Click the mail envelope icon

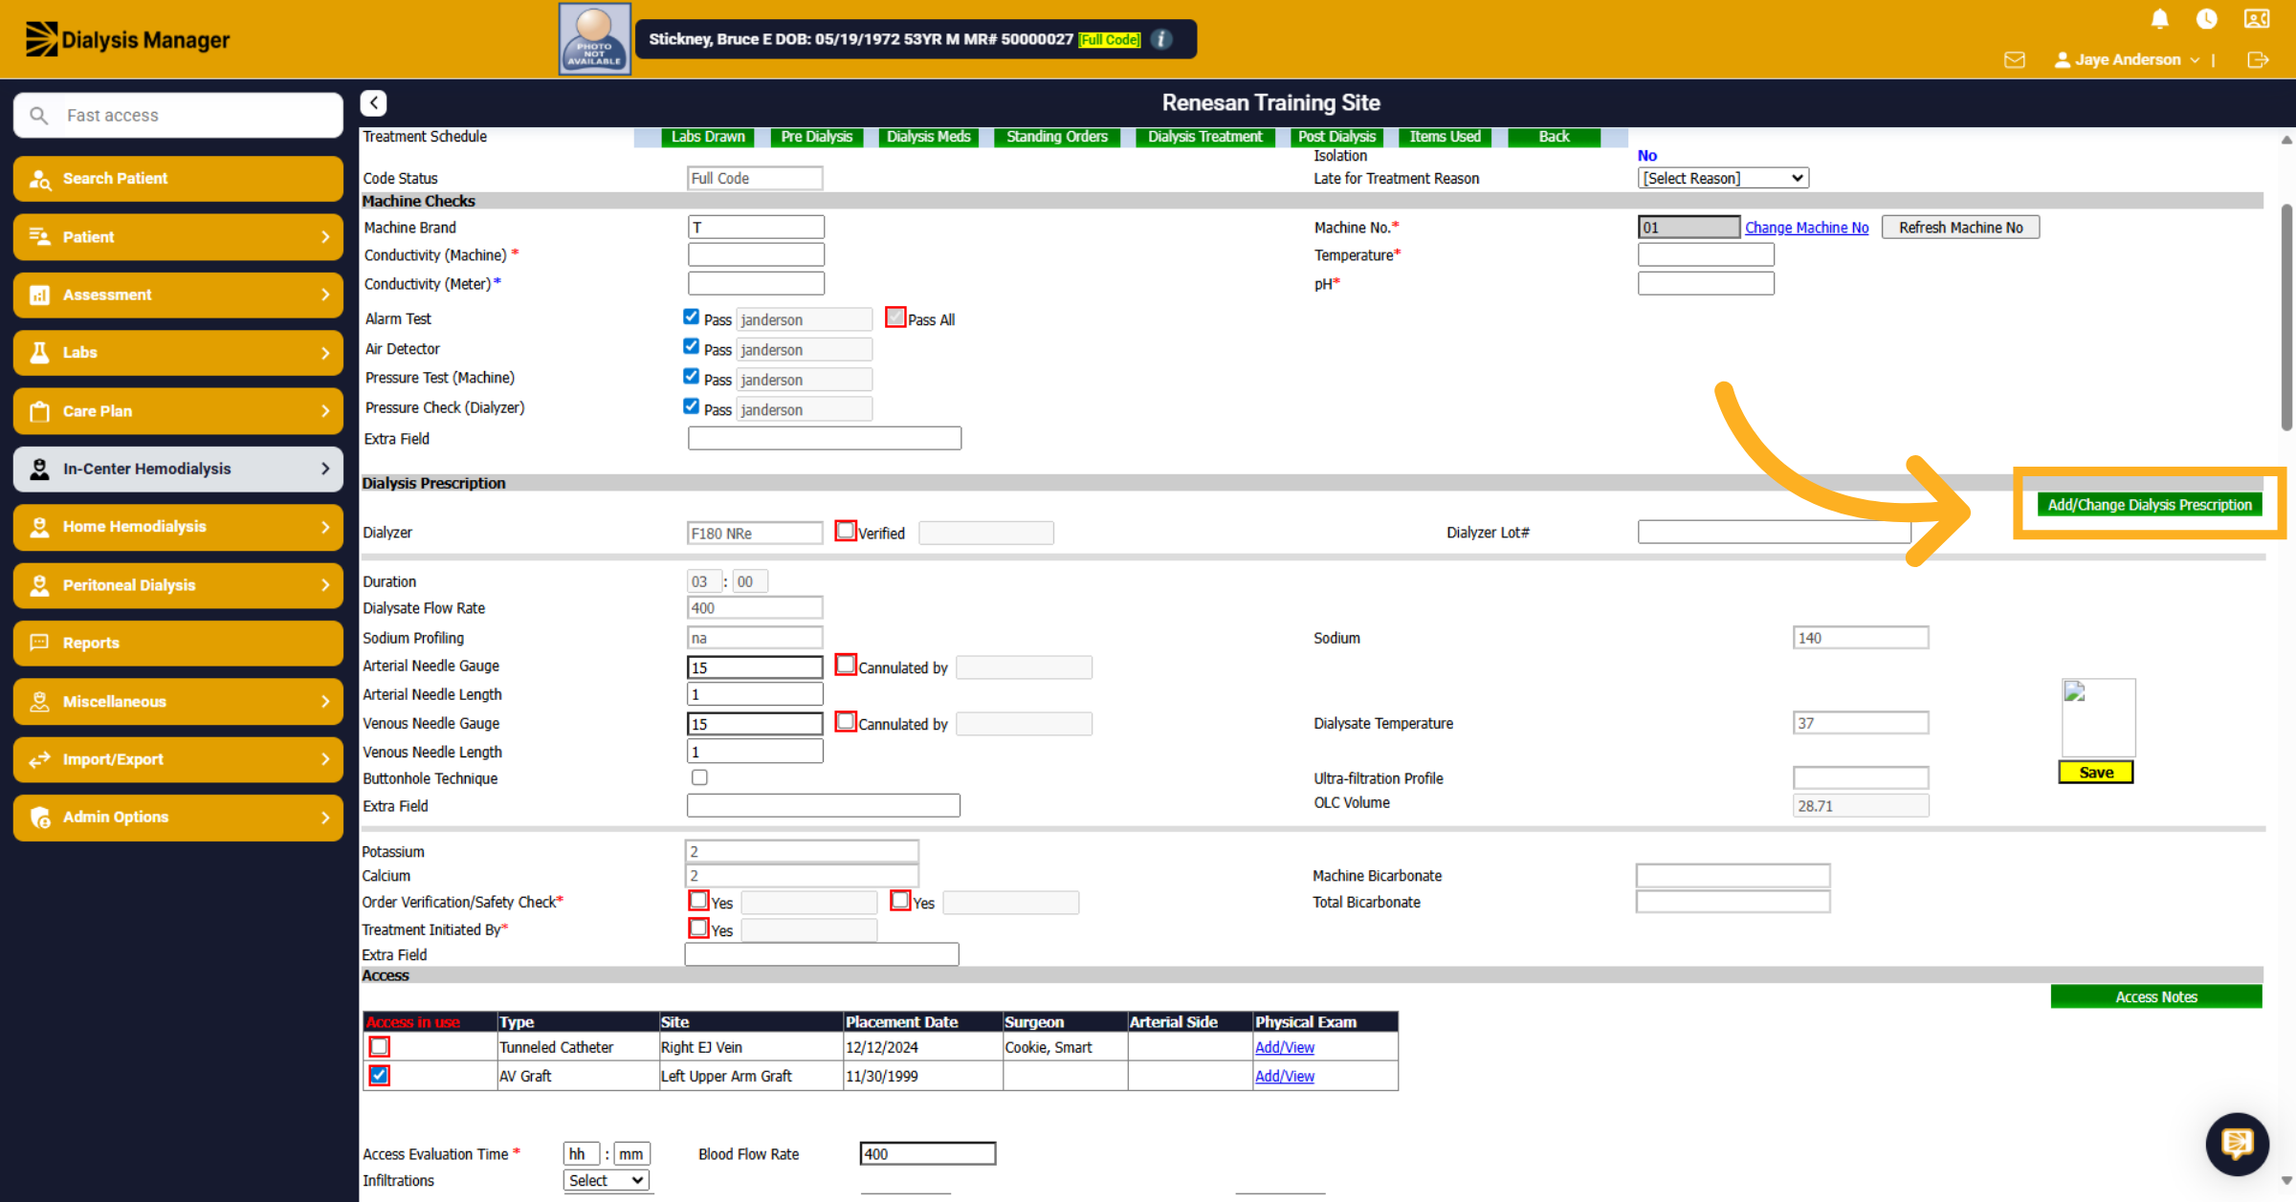pyautogui.click(x=2015, y=60)
